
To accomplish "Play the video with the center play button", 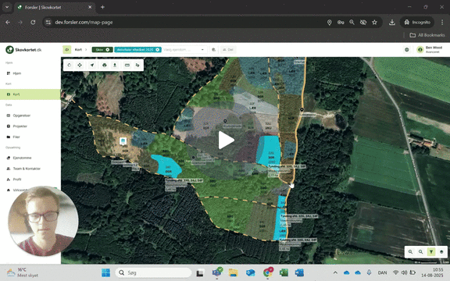I will [226, 140].
